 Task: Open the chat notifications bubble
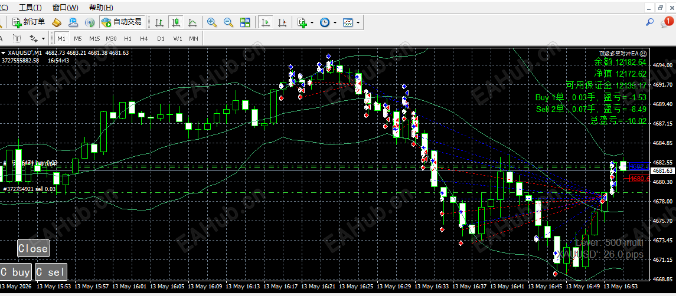pos(666,22)
